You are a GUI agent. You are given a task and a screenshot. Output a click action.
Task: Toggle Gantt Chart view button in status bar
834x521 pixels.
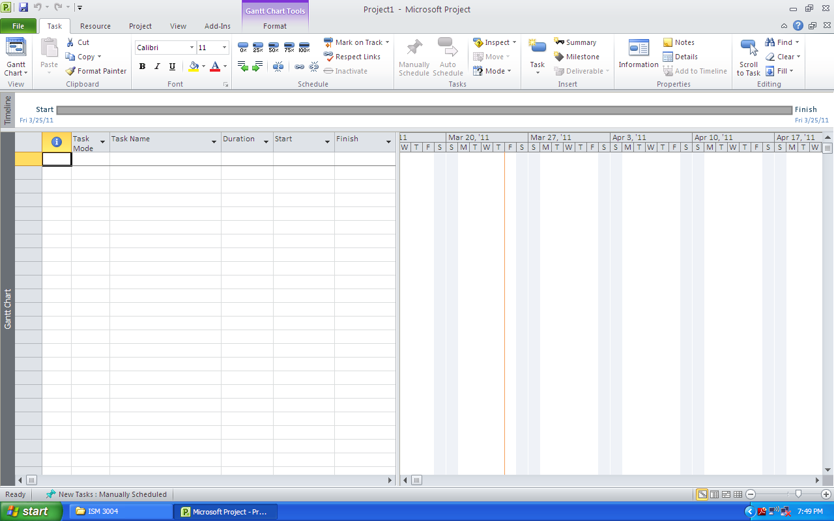click(x=702, y=494)
